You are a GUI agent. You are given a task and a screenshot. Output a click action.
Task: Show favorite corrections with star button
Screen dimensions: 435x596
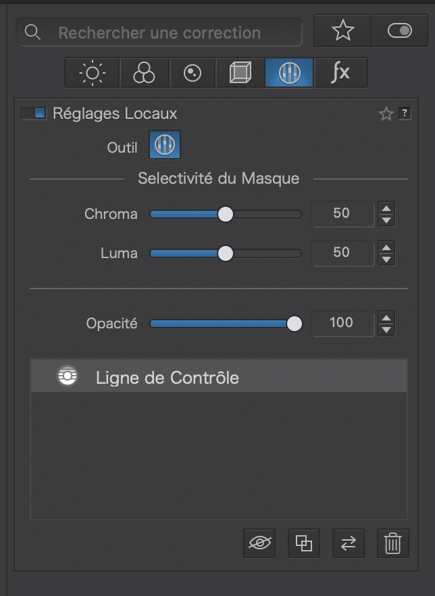[x=342, y=31]
